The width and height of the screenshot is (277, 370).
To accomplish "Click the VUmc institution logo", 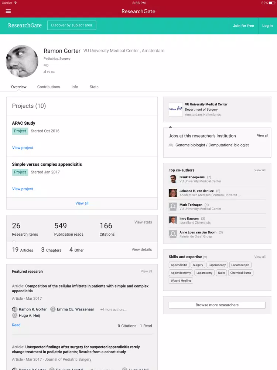I will click(176, 109).
